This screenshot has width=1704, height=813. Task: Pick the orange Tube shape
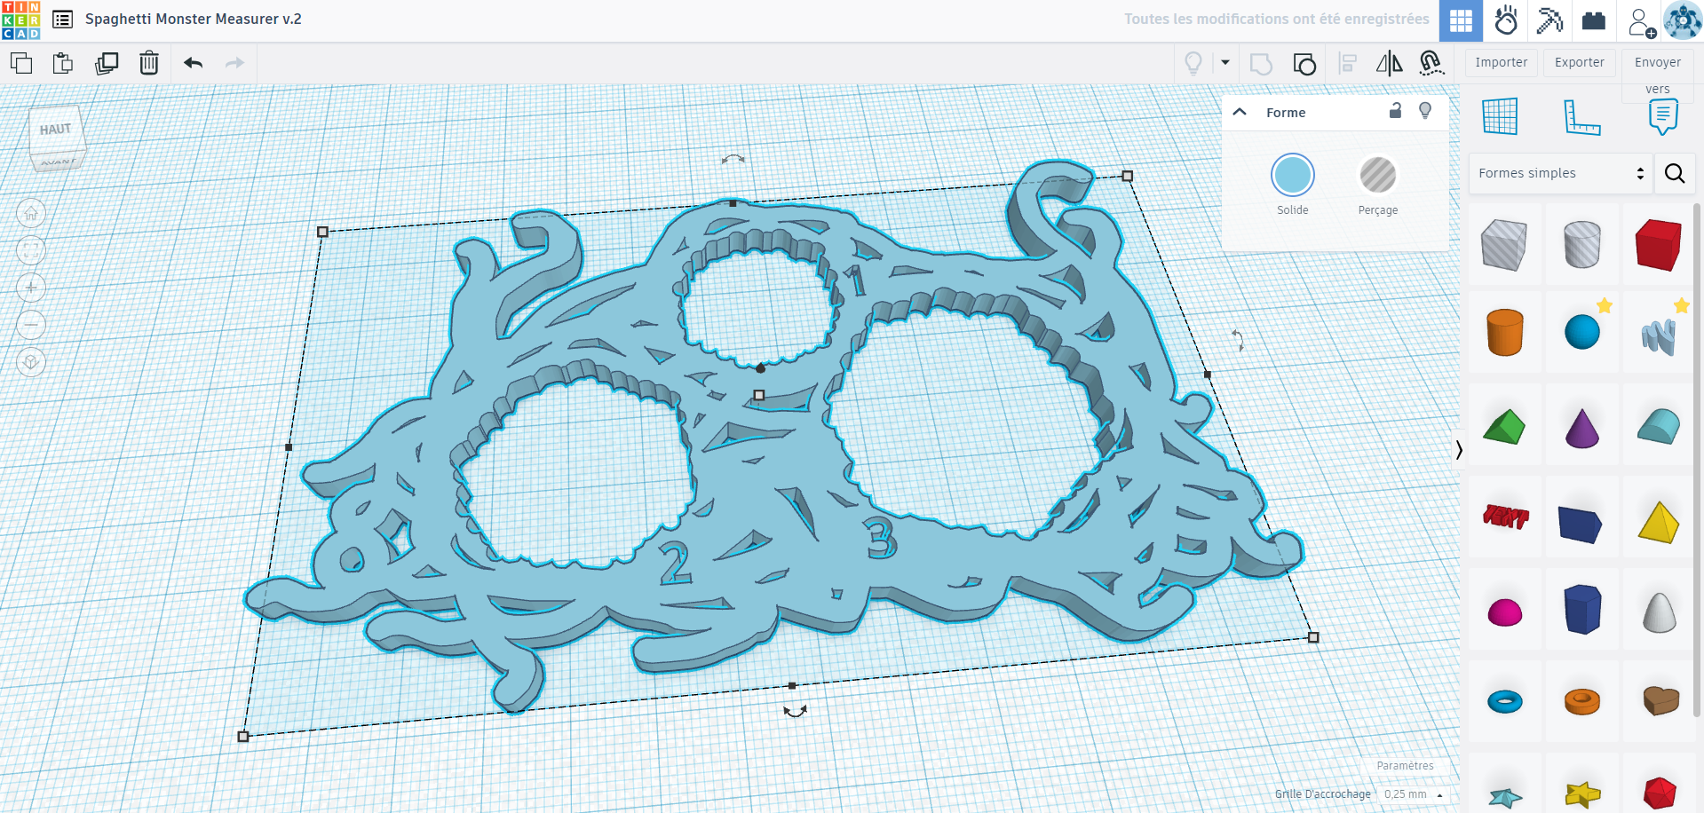coord(1581,701)
